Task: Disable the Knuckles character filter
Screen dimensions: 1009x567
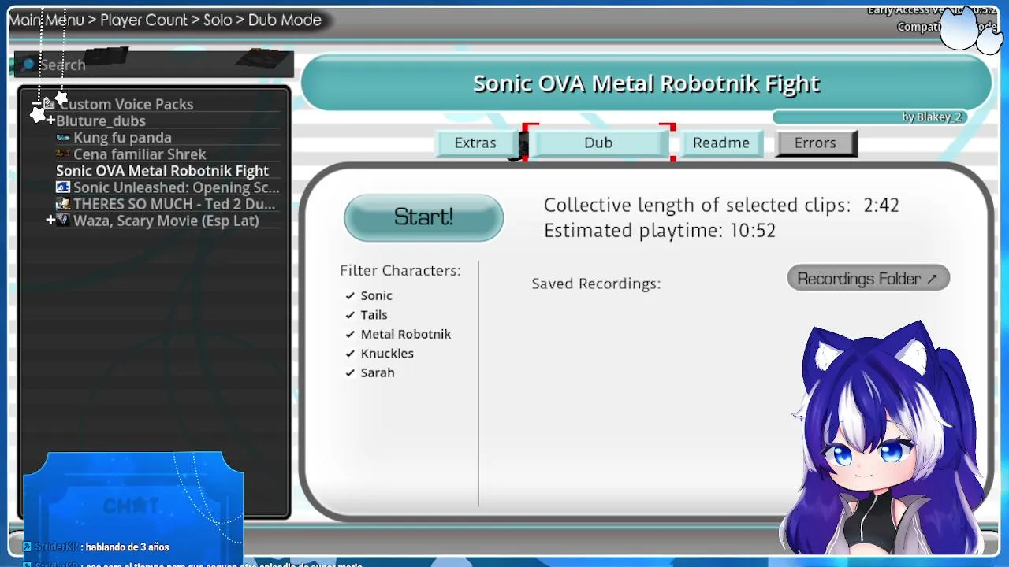Action: point(350,354)
